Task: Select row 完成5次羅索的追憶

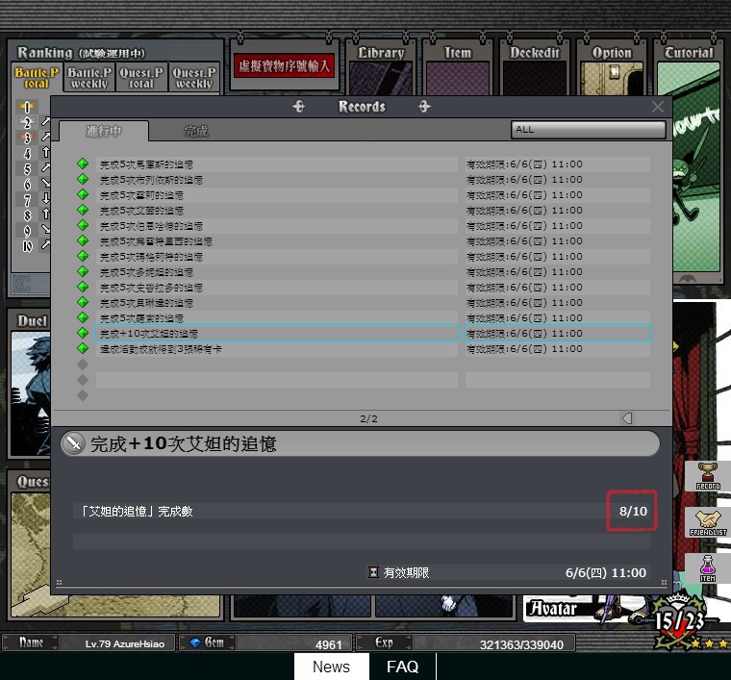Action: click(x=277, y=317)
